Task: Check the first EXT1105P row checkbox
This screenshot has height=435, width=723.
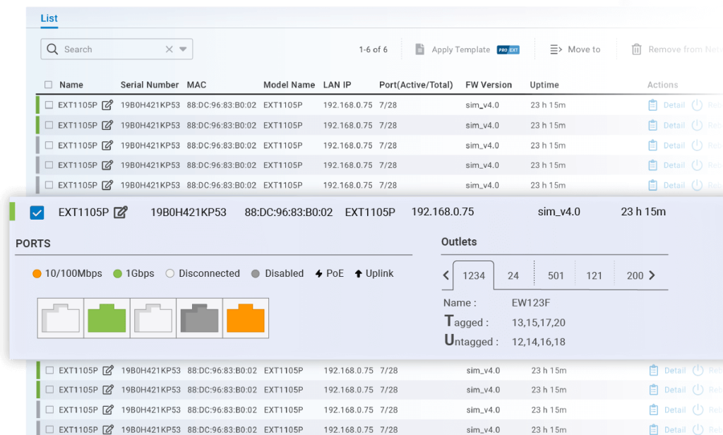Action: (x=49, y=105)
